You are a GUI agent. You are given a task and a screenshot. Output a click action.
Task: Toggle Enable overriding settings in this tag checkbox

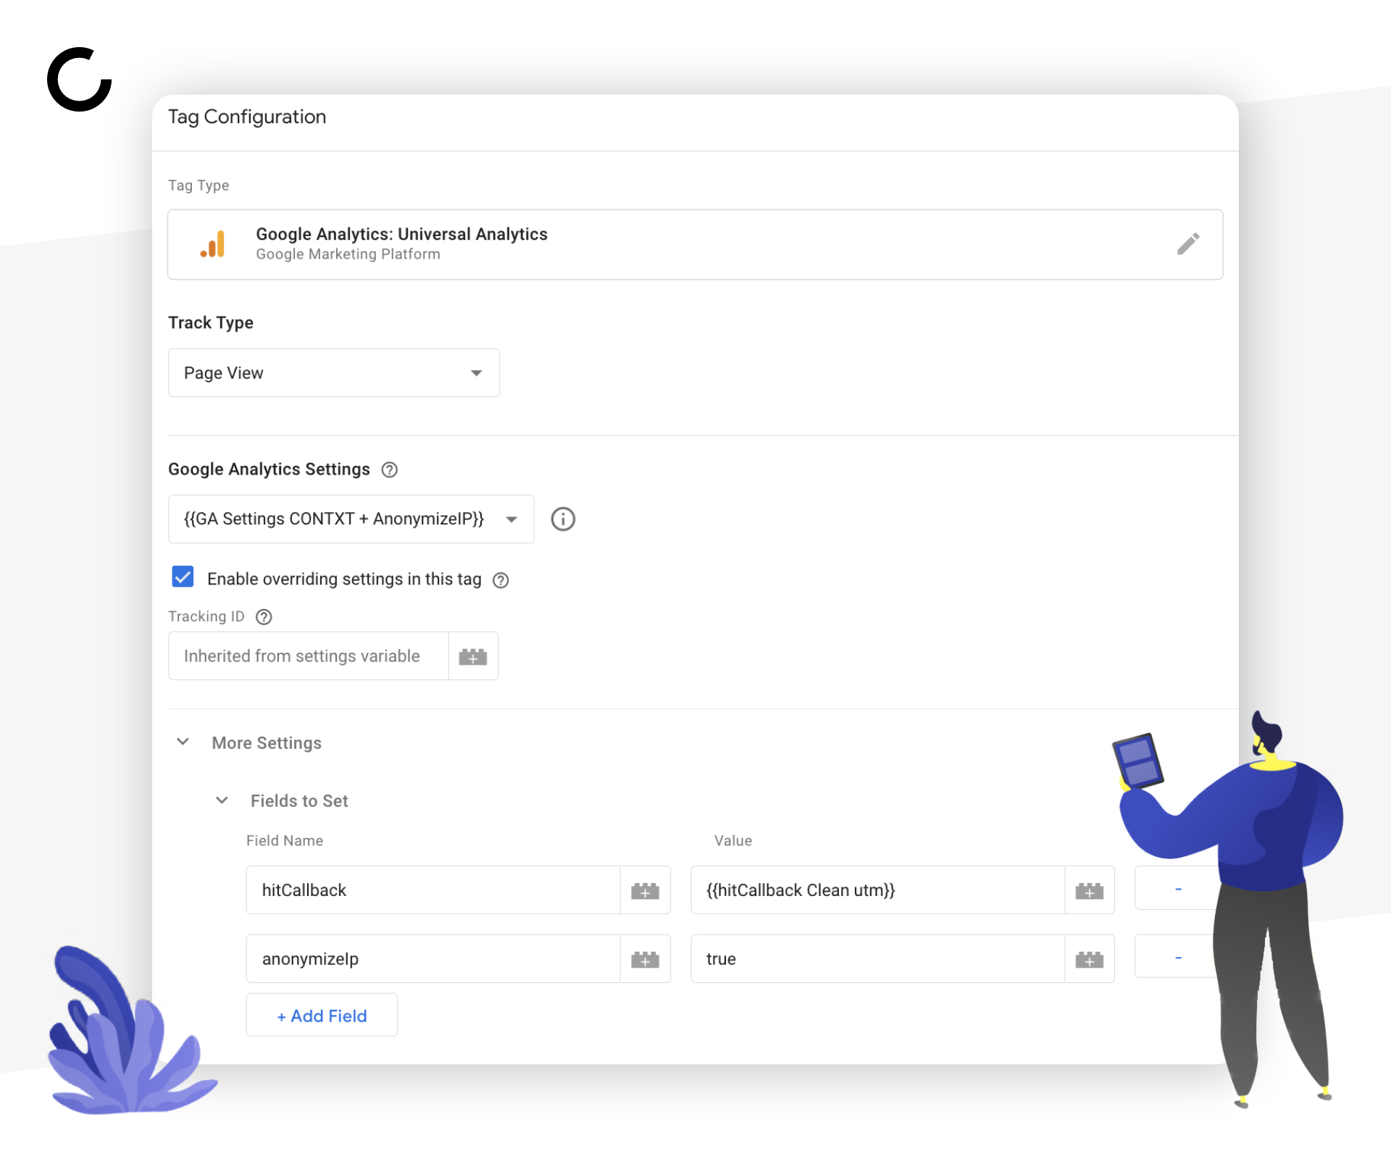point(183,577)
